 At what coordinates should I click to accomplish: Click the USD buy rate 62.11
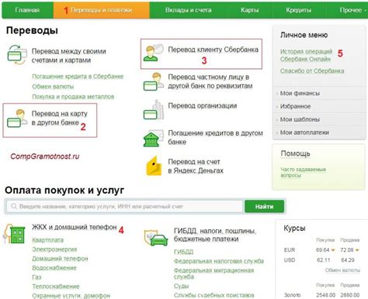click(x=323, y=260)
